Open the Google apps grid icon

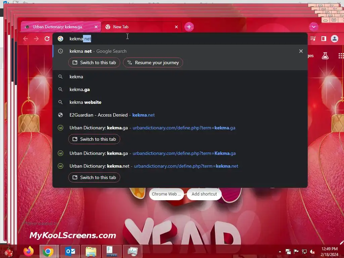(x=341, y=56)
